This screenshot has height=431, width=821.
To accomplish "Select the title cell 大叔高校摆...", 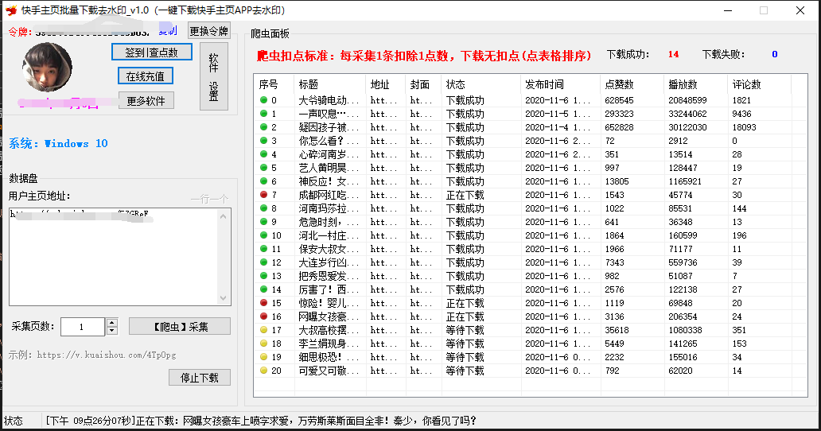I will 329,330.
